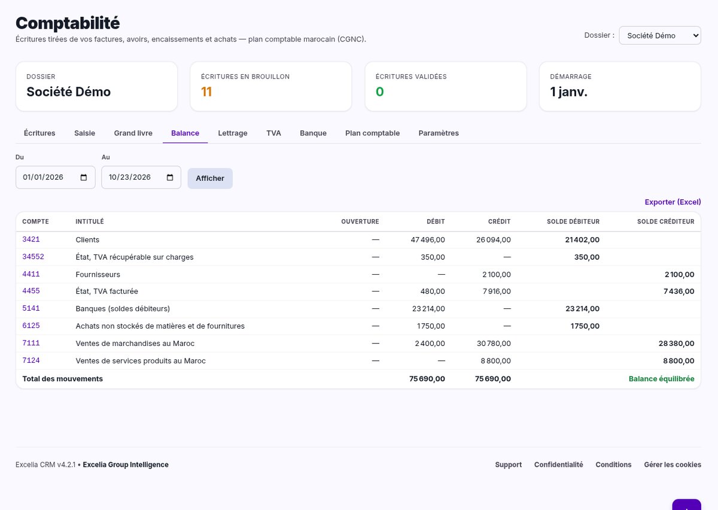The height and width of the screenshot is (510, 718).
Task: Click the Dossier card titled Société Démo
Action: 96,86
